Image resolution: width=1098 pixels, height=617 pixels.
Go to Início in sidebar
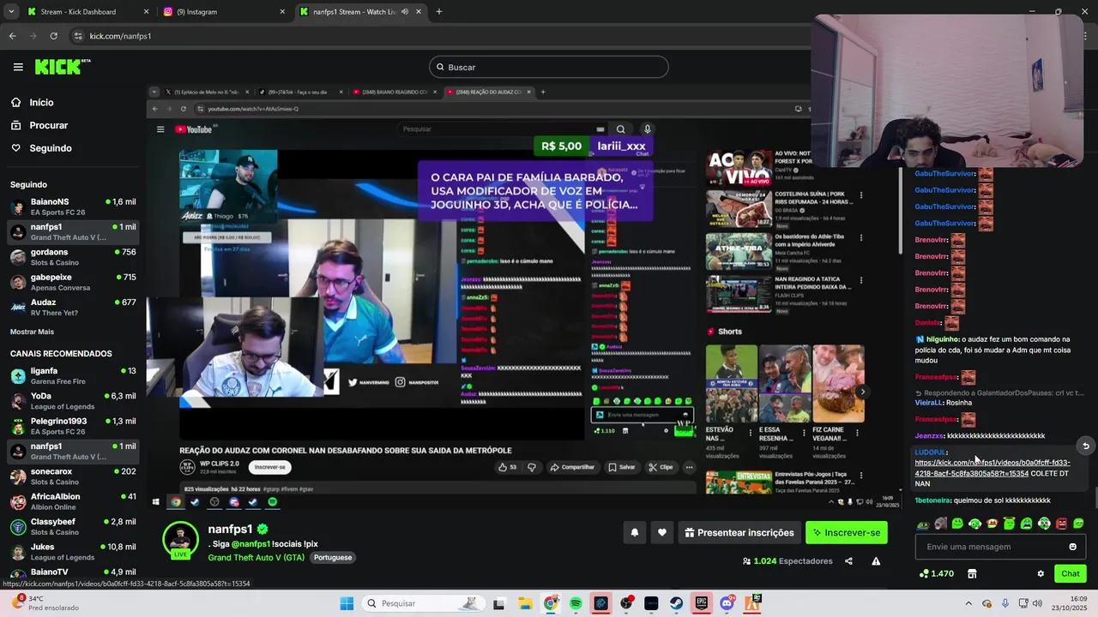pos(41,102)
